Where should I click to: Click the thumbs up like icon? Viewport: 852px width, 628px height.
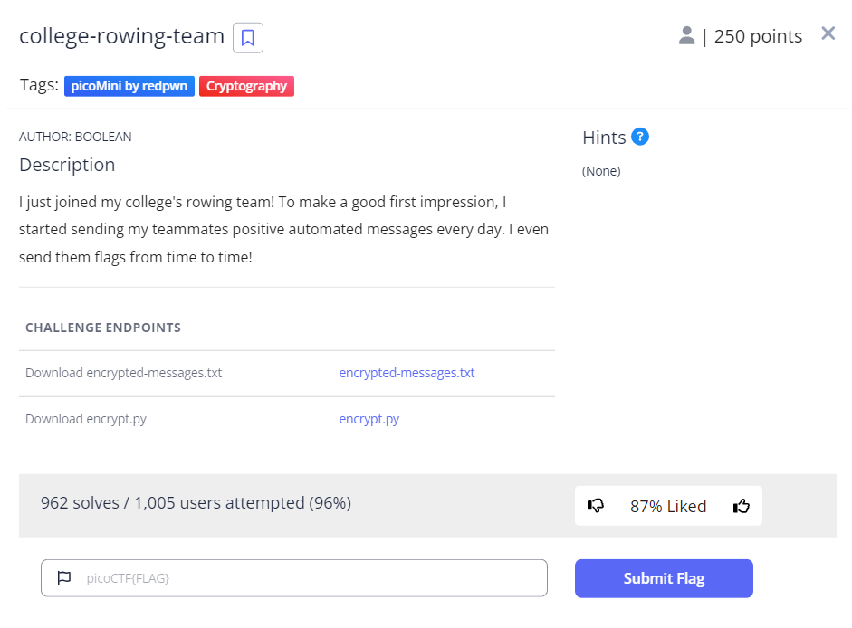tap(742, 506)
